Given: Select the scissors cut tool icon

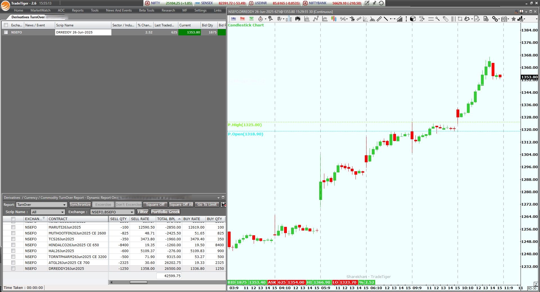Looking at the screenshot, I should coord(343,19).
